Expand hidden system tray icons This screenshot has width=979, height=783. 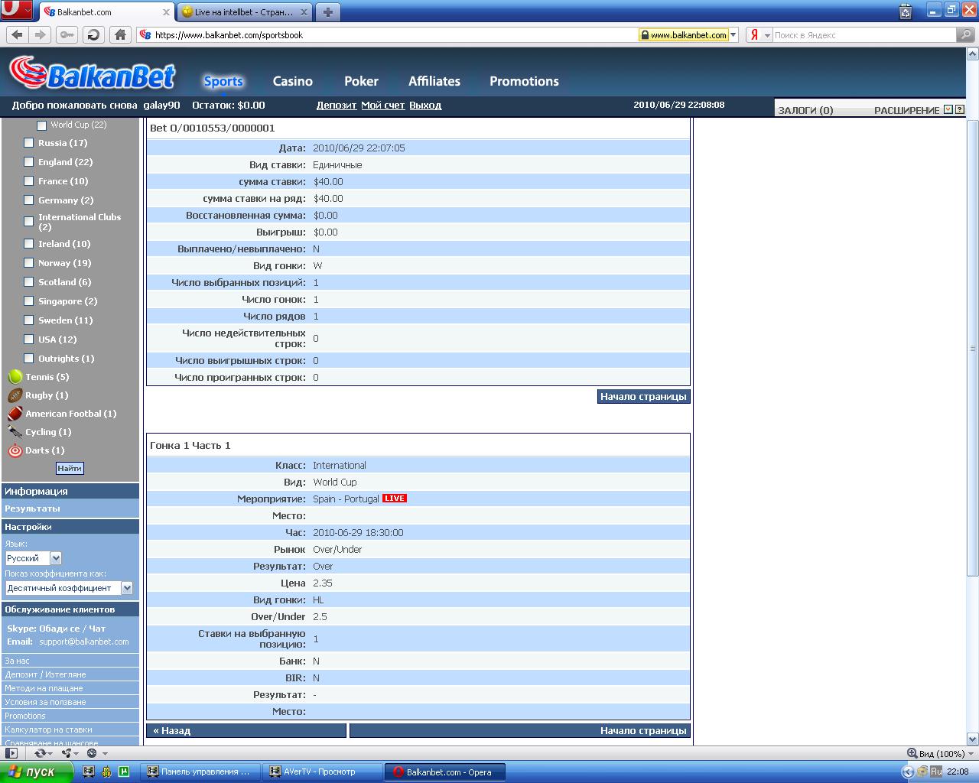tap(908, 772)
